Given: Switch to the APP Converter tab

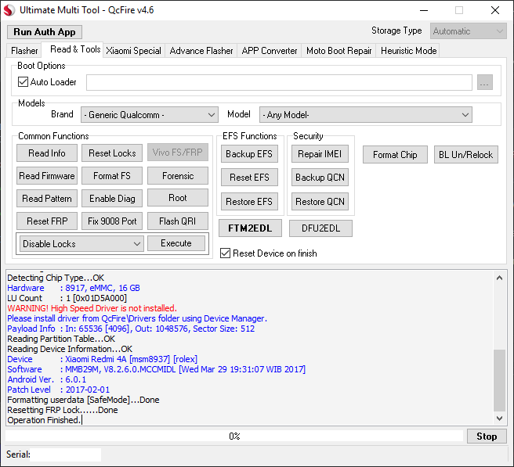Looking at the screenshot, I should (x=270, y=51).
